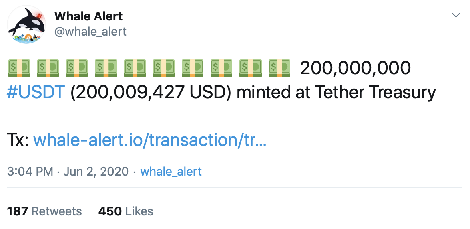Click the eighth money banknote emoji
The height and width of the screenshot is (229, 470).
pos(221,68)
